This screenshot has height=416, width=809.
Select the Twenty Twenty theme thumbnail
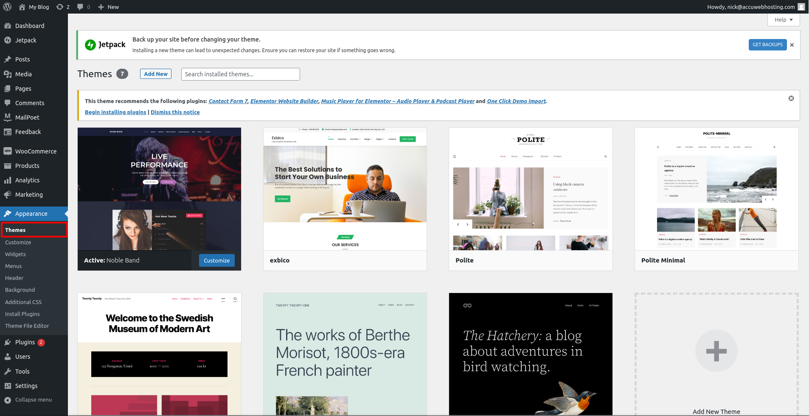[159, 354]
